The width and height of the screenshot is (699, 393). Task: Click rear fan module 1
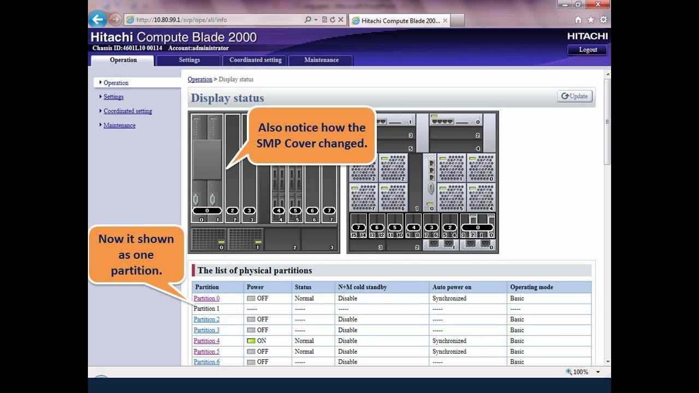tap(452, 167)
